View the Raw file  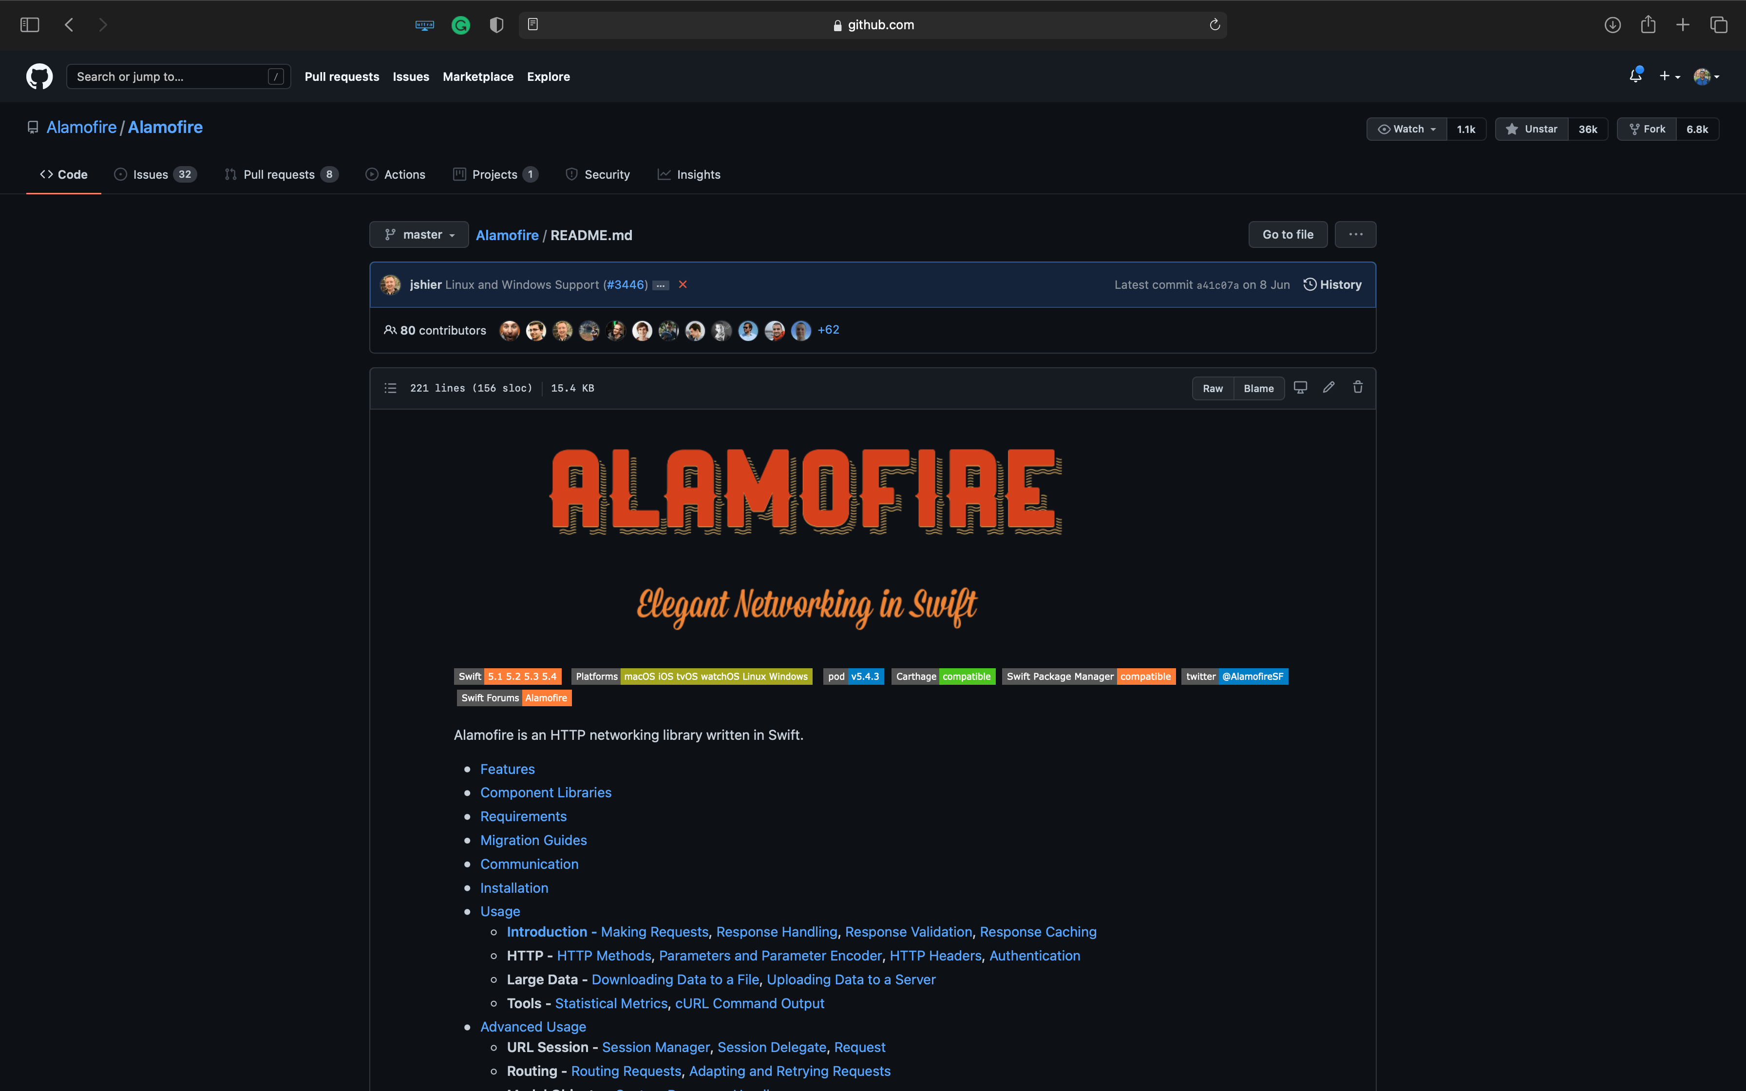pyautogui.click(x=1213, y=388)
